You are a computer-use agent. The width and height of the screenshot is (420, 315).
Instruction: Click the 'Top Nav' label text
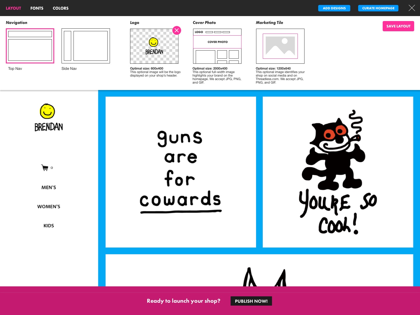coord(15,69)
